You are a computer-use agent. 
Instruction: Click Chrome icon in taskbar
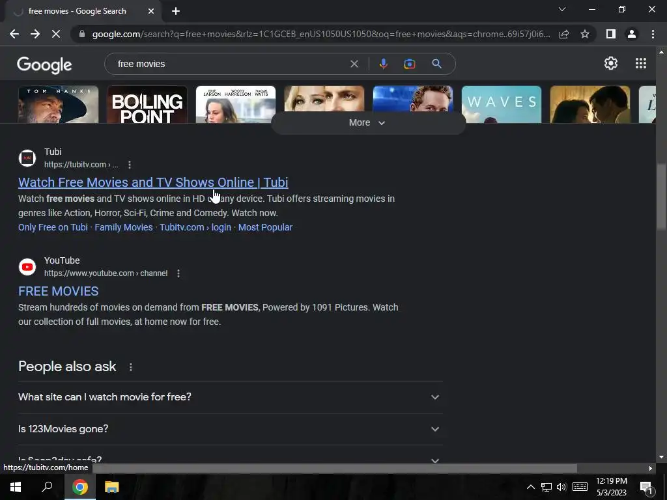[80, 487]
